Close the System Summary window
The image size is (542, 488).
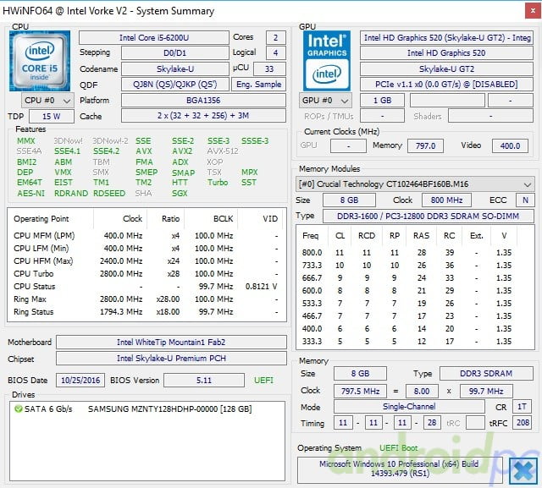533,11
